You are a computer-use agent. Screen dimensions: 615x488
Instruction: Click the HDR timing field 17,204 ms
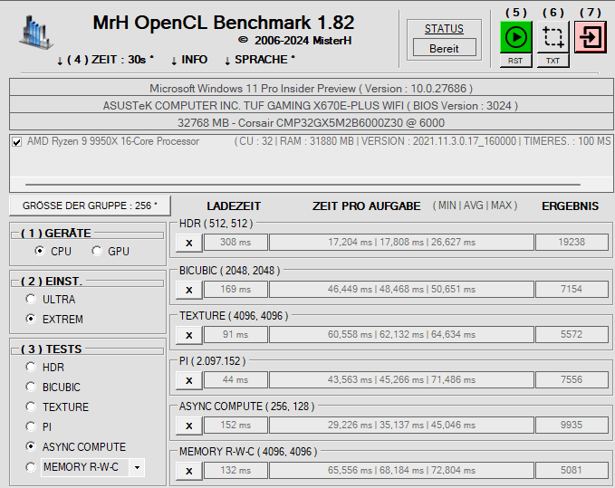pyautogui.click(x=401, y=243)
